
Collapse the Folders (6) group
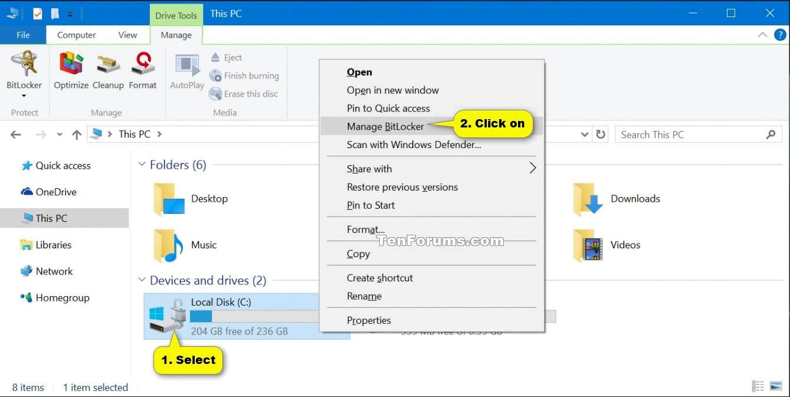point(142,165)
